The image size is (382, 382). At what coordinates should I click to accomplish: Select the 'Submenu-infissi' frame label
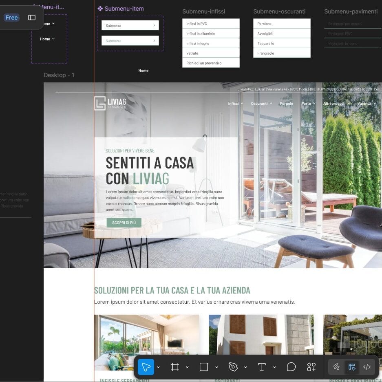click(204, 11)
